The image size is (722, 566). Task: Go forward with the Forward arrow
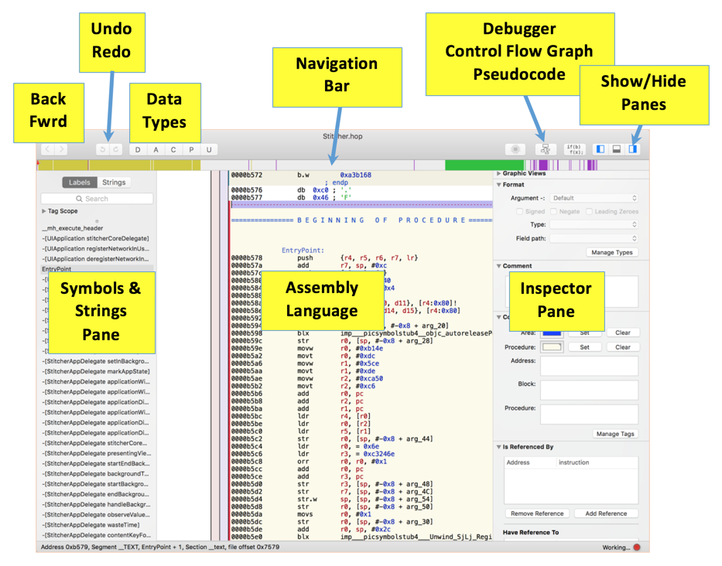[x=61, y=149]
